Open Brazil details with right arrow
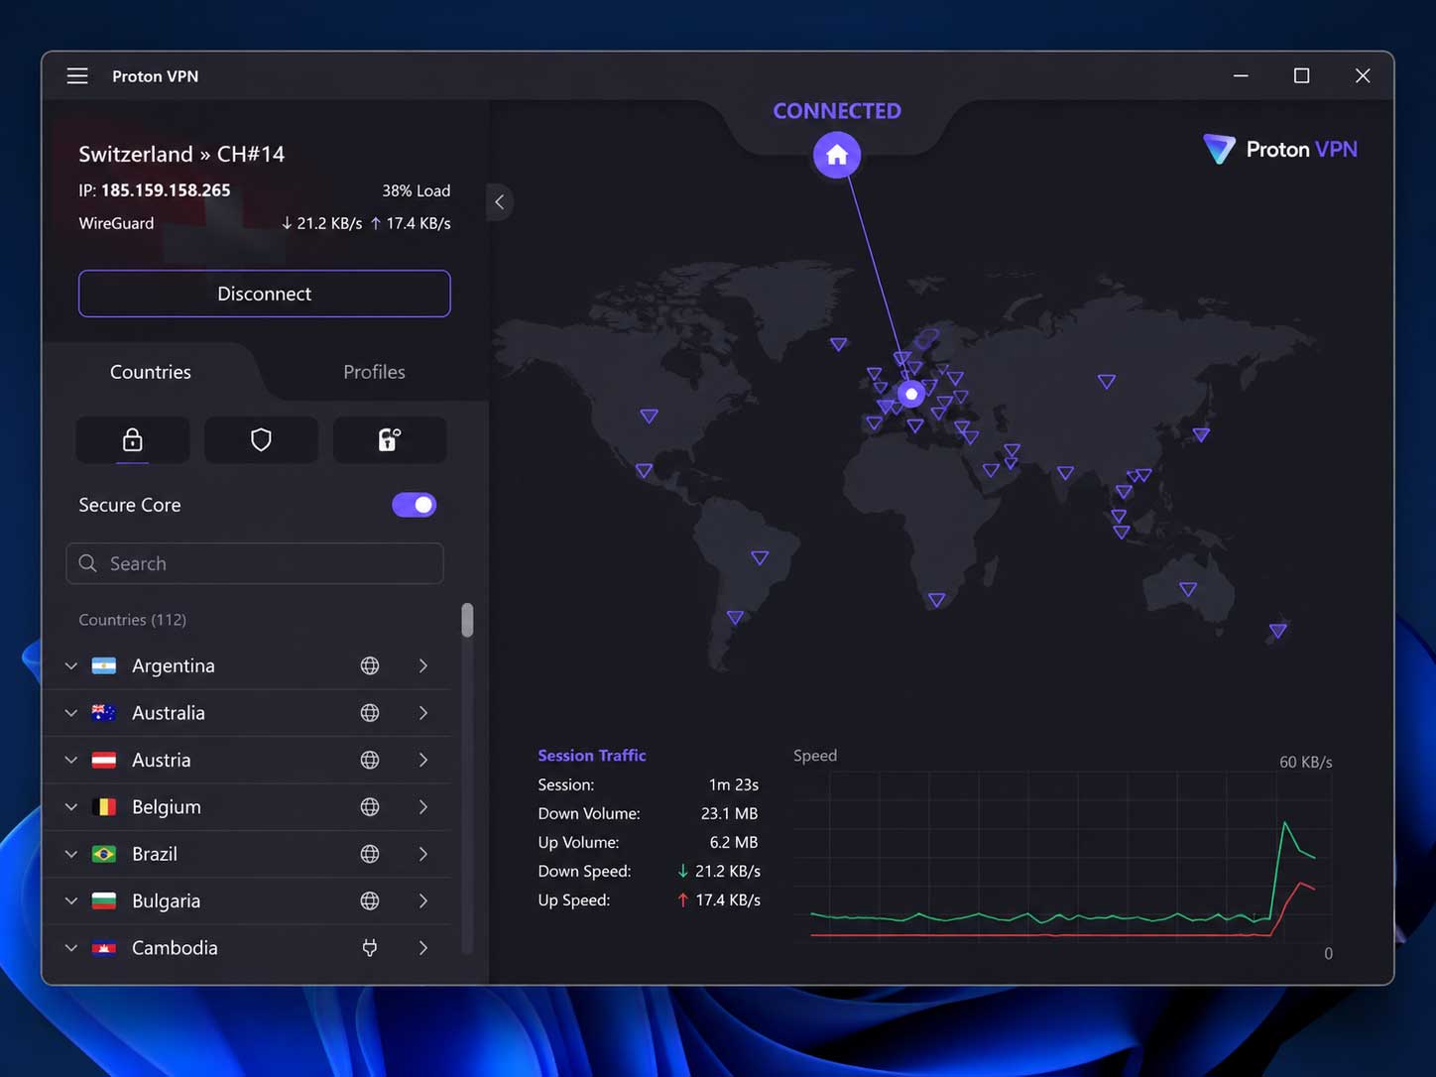The width and height of the screenshot is (1436, 1077). pos(423,854)
